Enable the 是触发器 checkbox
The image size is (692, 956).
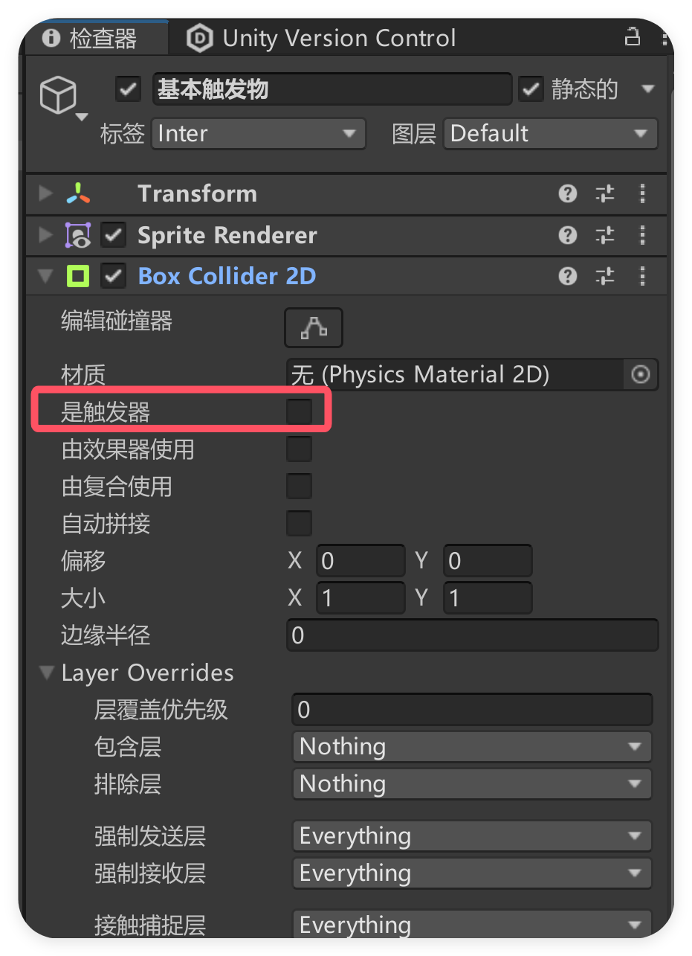click(299, 411)
